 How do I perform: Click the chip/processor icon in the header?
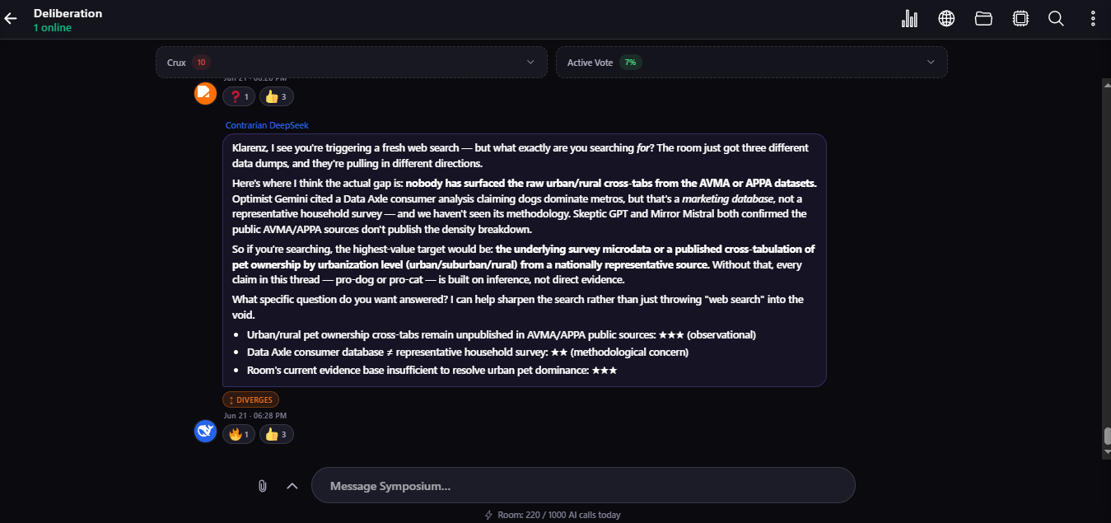pyautogui.click(x=1020, y=19)
